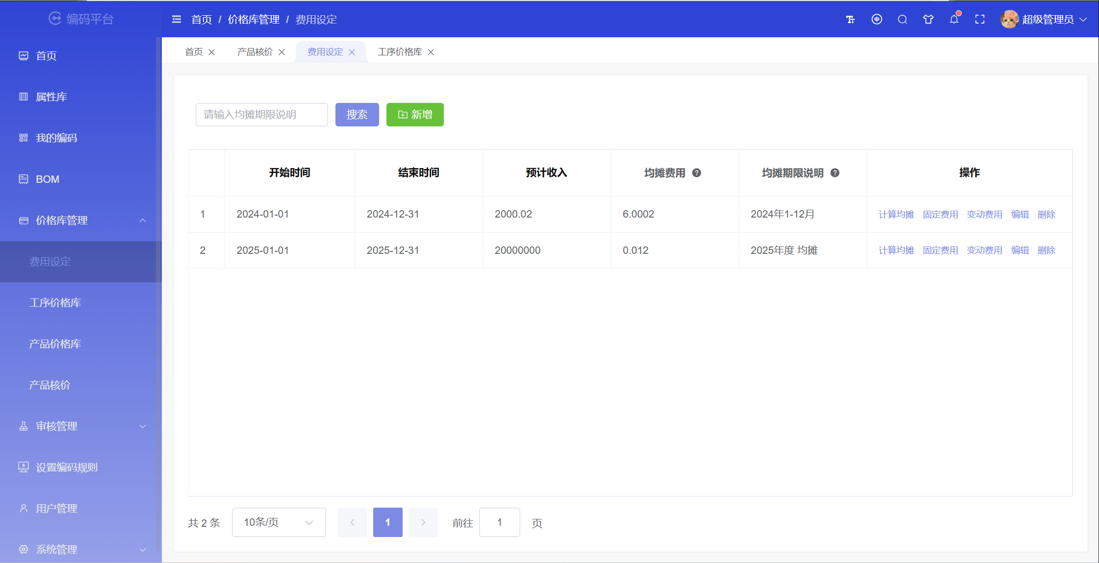
Task: Click the green 新增 button
Action: [x=415, y=115]
